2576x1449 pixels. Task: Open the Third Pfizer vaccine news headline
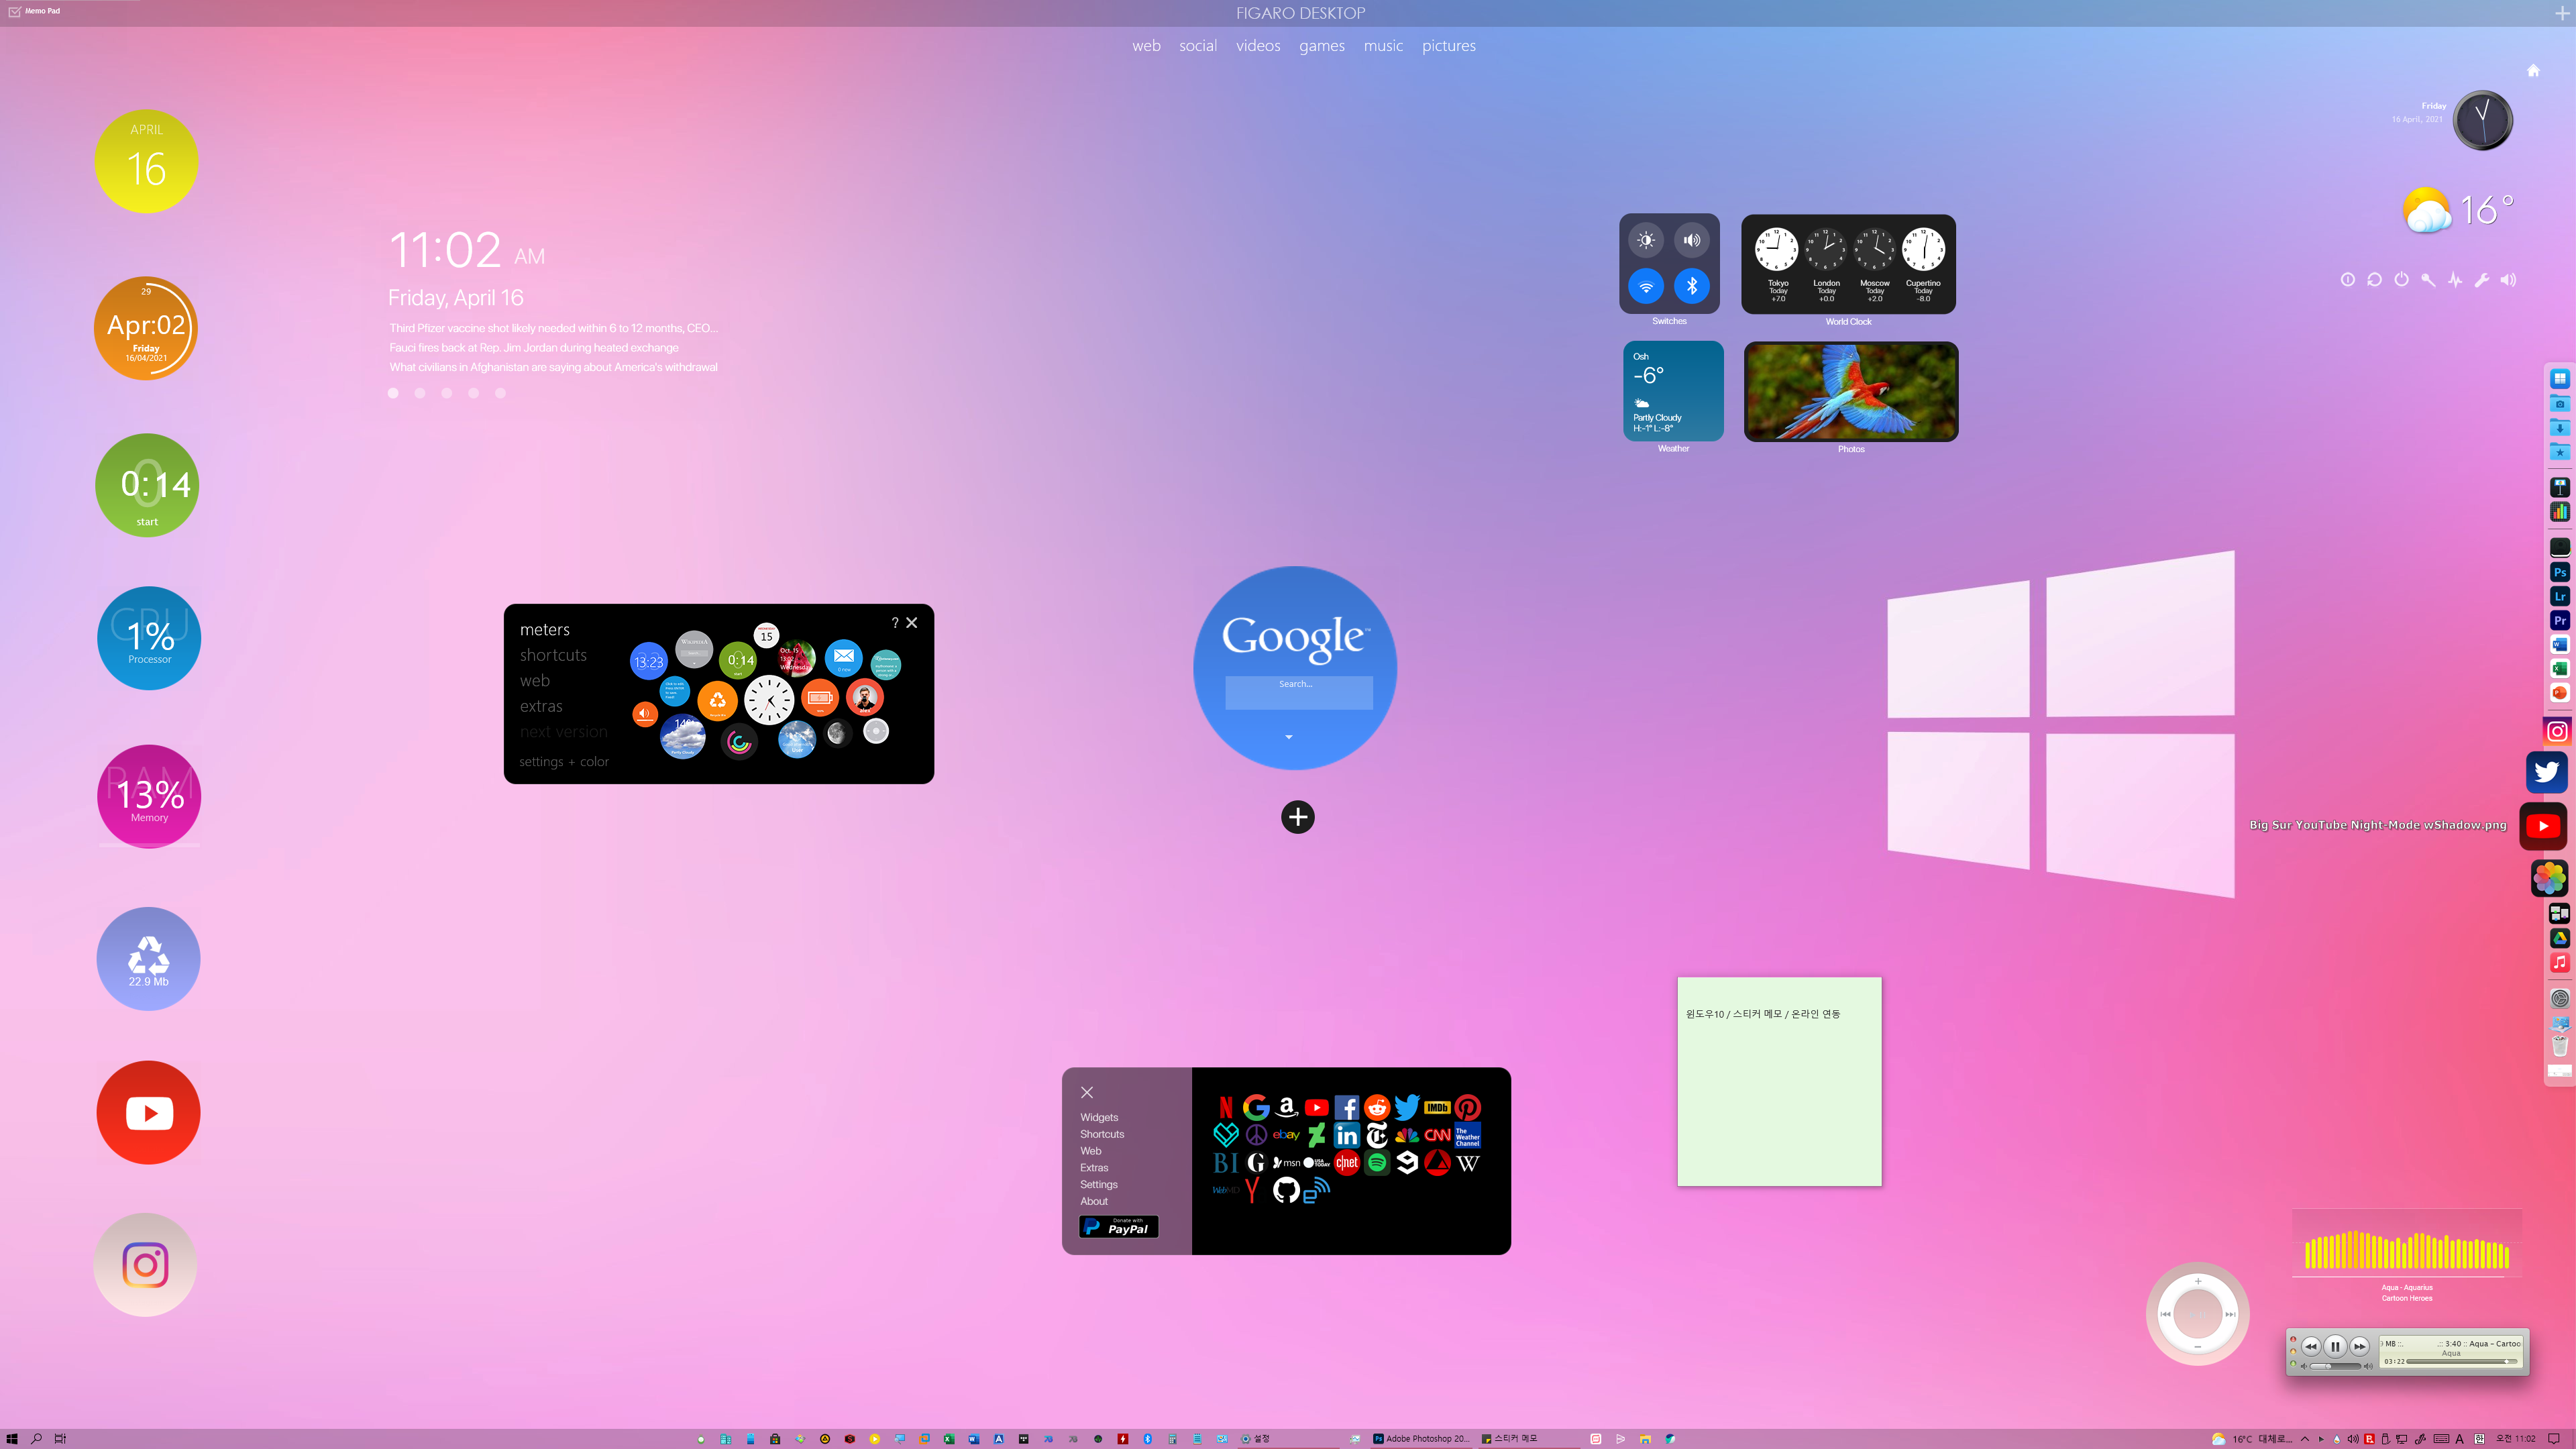[554, 328]
